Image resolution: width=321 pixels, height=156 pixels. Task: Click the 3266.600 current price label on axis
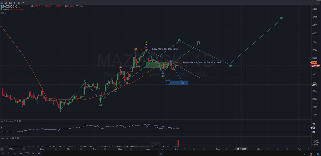point(315,66)
